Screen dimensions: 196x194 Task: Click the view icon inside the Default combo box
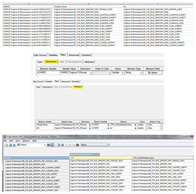click(x=19, y=145)
